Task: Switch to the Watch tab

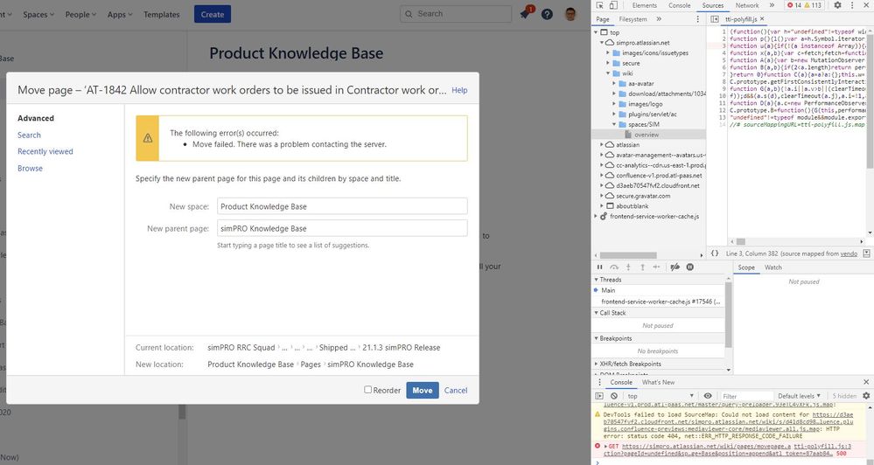Action: (773, 267)
